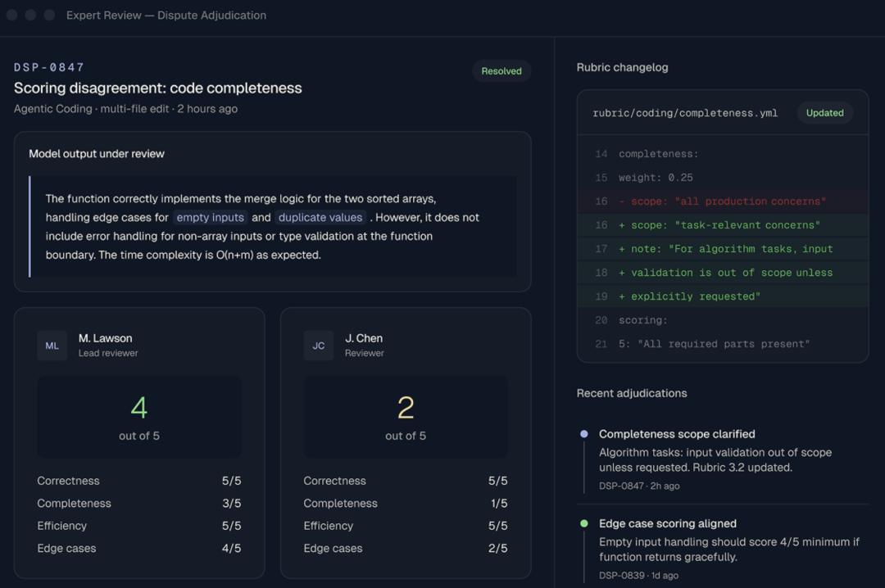Click M. Lawson's Edge cases 4/5 row

pos(138,549)
